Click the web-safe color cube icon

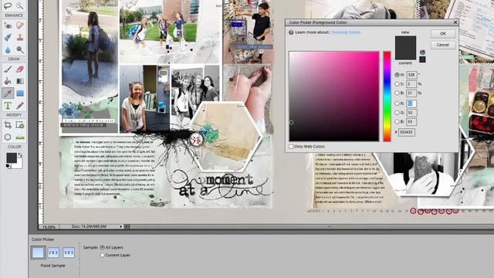coord(422,53)
